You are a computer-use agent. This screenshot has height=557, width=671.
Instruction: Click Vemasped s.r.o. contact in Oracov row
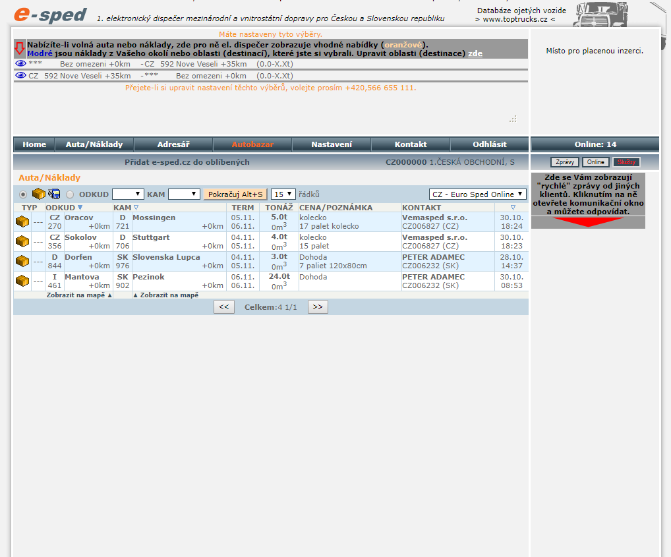pyautogui.click(x=434, y=218)
